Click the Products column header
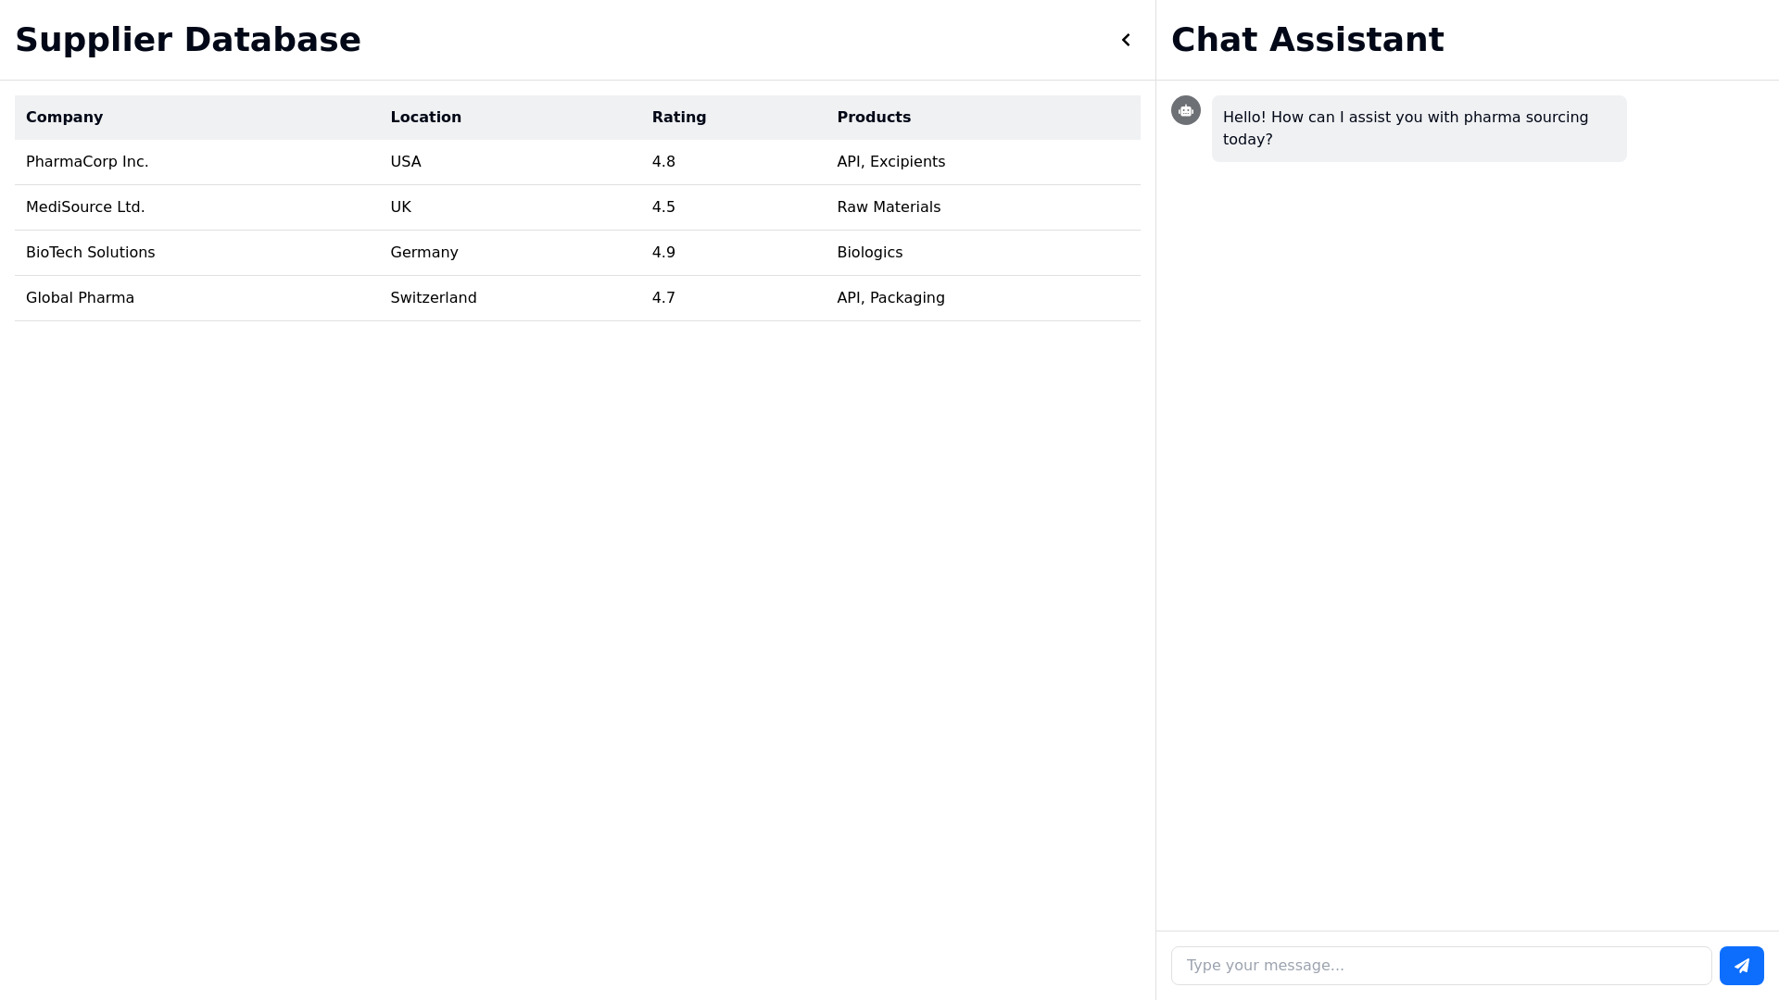The height and width of the screenshot is (1000, 1779). click(873, 118)
